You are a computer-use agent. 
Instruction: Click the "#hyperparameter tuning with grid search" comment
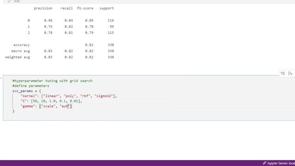pos(52,81)
